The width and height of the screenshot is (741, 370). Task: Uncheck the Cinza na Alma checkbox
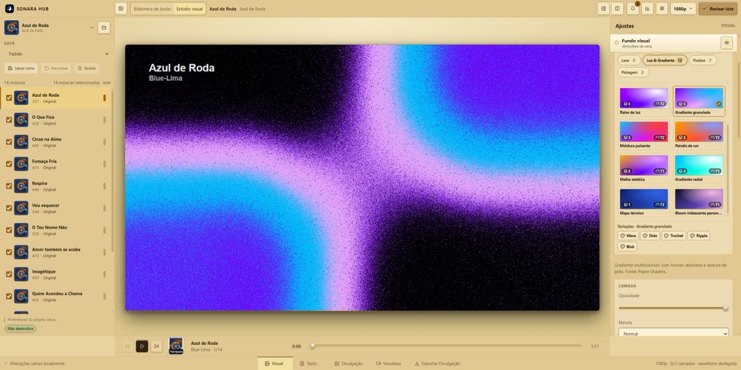[9, 142]
